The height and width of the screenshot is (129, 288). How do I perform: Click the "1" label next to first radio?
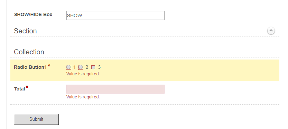pyautogui.click(x=74, y=67)
